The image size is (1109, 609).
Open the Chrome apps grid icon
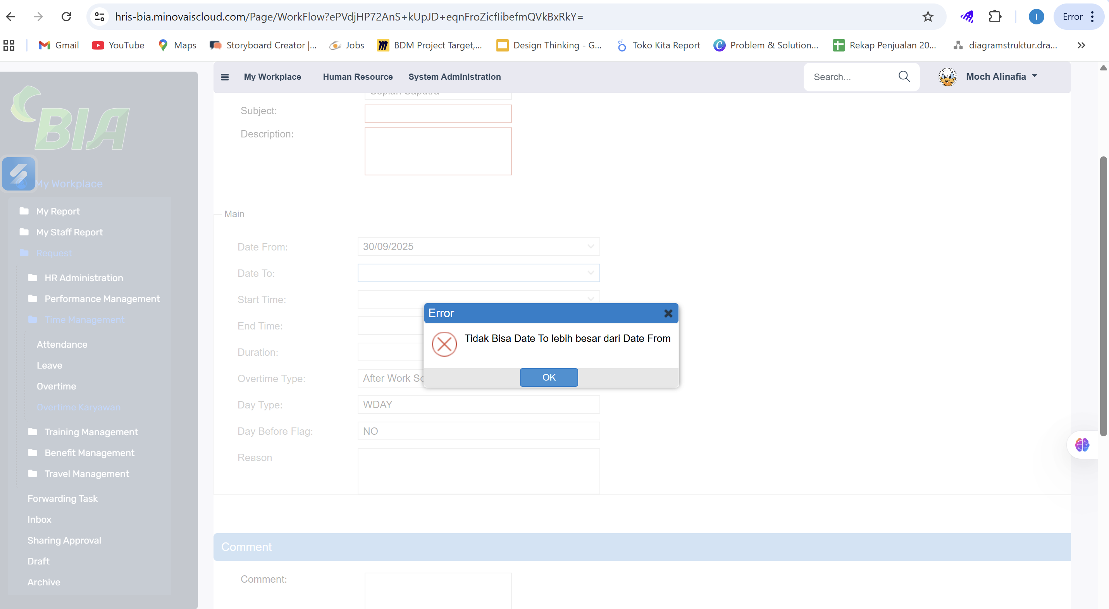click(9, 45)
